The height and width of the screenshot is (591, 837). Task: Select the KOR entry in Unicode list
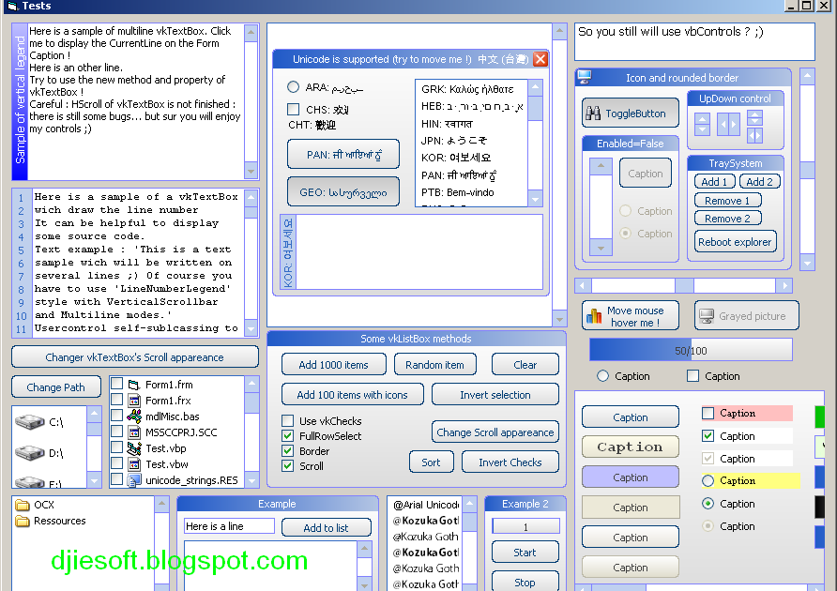472,158
